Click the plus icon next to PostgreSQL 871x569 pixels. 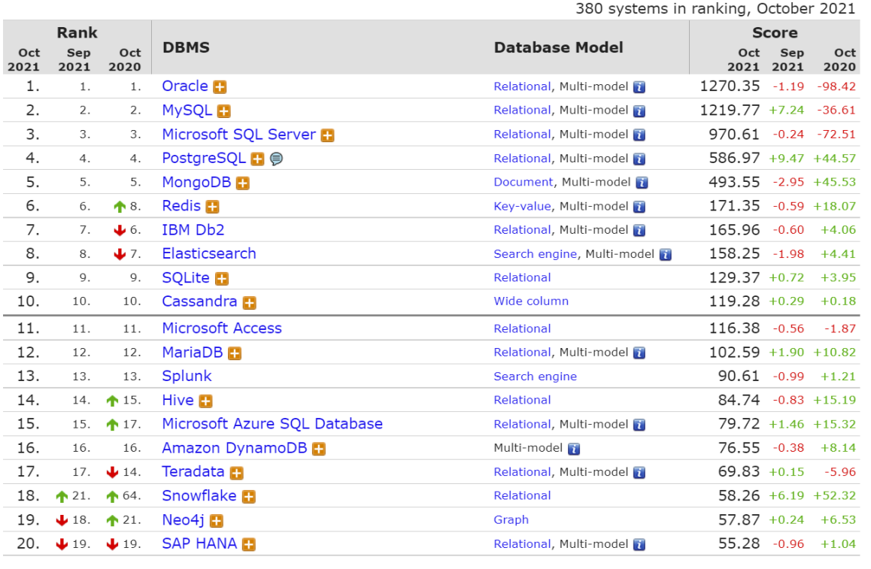[258, 159]
